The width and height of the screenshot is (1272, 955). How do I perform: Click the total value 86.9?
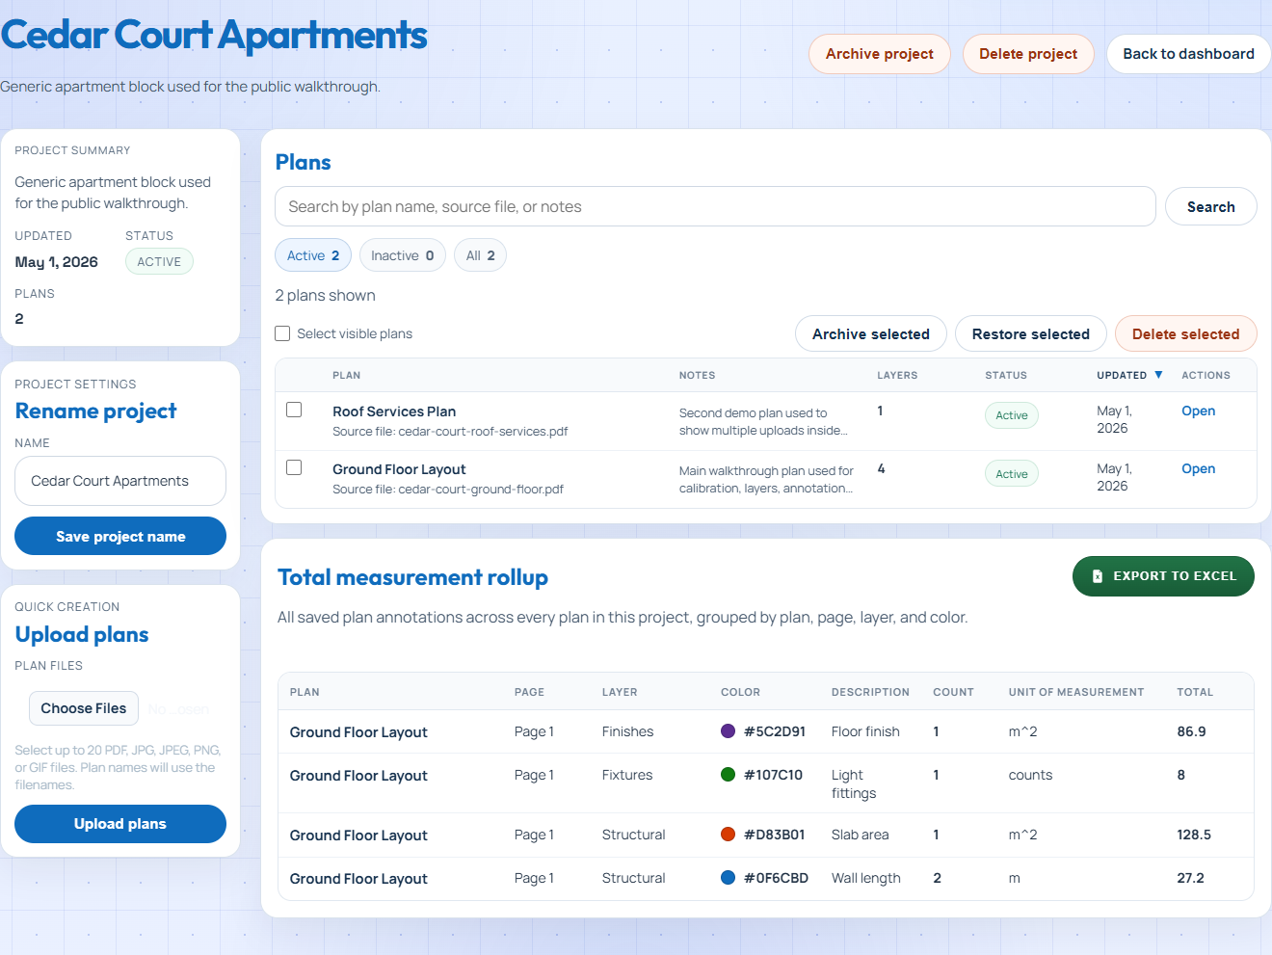(x=1191, y=731)
